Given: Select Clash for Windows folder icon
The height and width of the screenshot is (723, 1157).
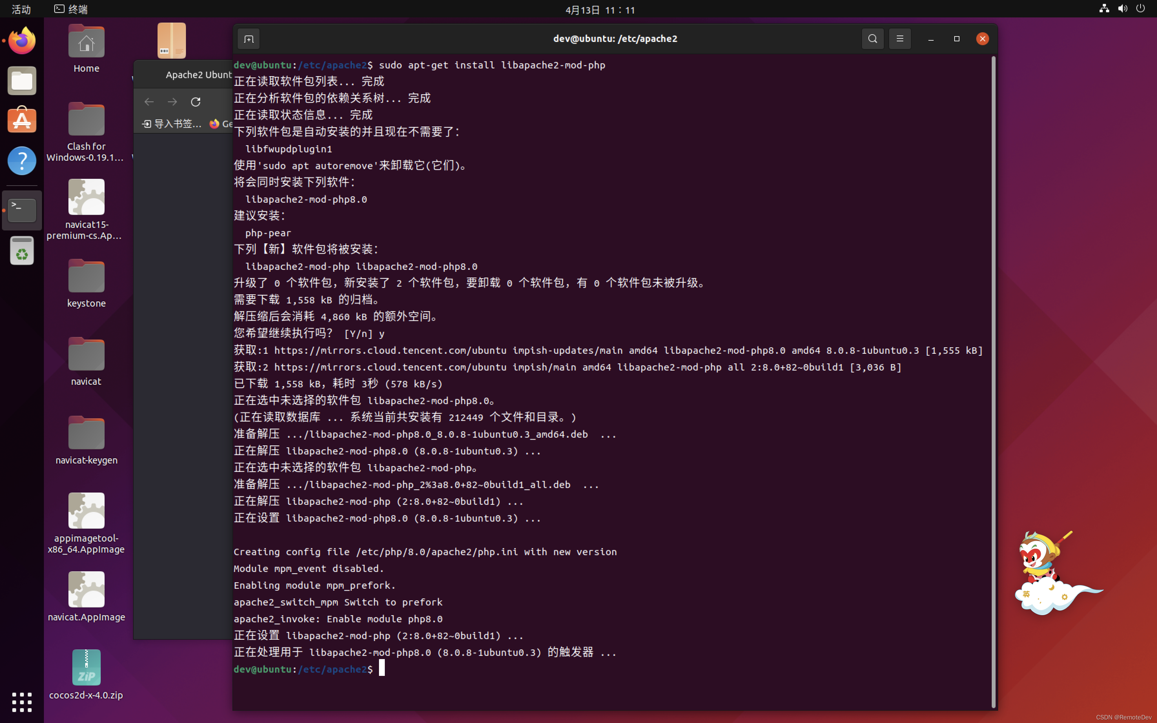Looking at the screenshot, I should (86, 132).
